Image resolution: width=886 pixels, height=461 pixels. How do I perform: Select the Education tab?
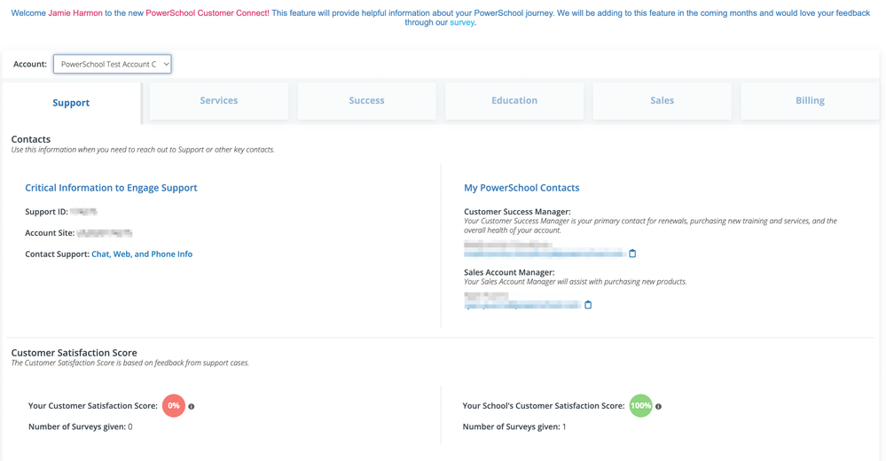click(x=514, y=101)
